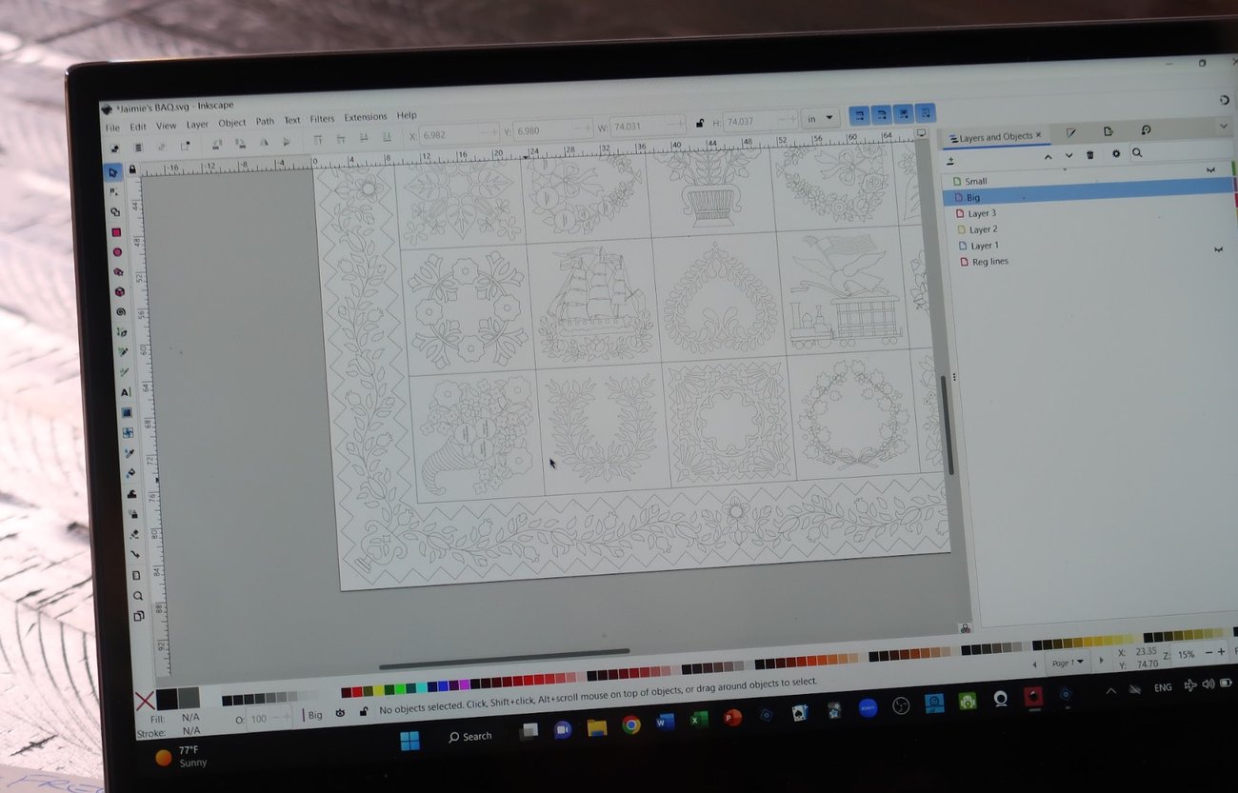Toggle width/height ratio lock

[x=700, y=123]
